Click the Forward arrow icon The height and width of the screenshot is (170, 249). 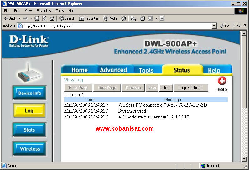(25, 18)
